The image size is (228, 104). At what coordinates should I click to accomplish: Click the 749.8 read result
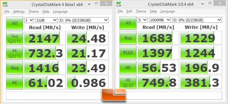point(158,82)
